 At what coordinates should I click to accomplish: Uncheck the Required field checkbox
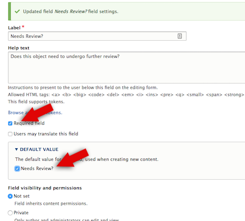pyautogui.click(x=10, y=123)
